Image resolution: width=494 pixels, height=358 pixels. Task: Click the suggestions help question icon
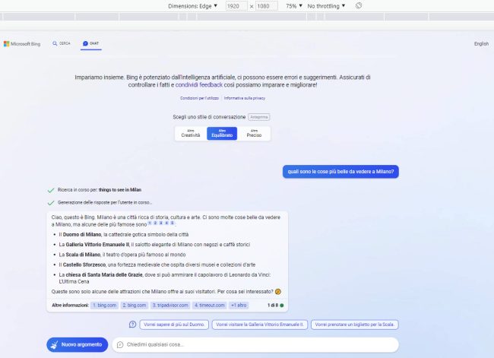coord(132,325)
